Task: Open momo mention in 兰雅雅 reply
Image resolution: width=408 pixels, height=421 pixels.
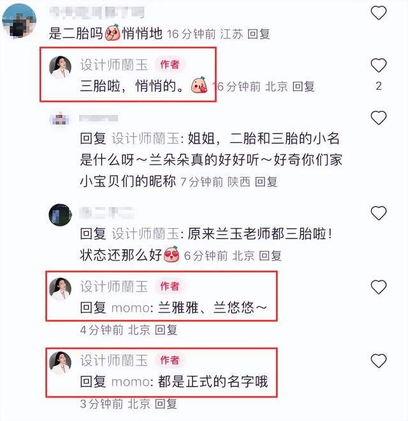Action: (x=130, y=308)
